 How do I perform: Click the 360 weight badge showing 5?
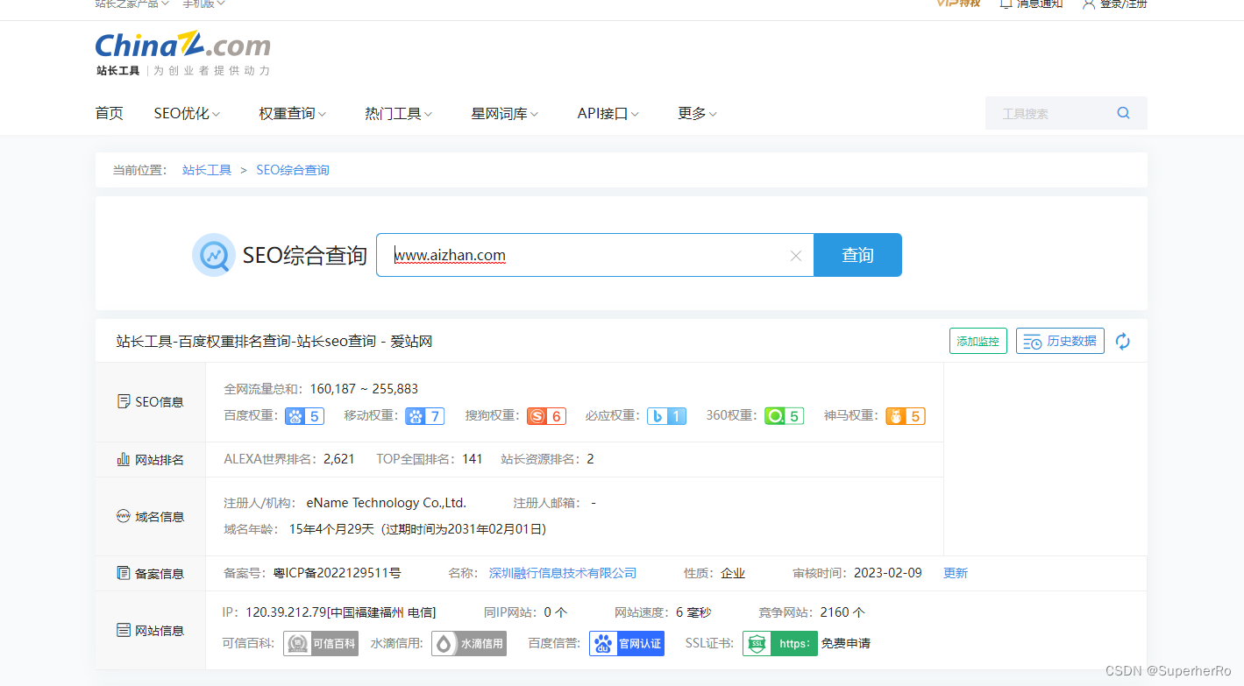point(784,416)
